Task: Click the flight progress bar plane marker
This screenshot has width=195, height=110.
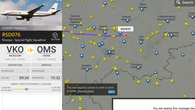Action: [26, 89]
